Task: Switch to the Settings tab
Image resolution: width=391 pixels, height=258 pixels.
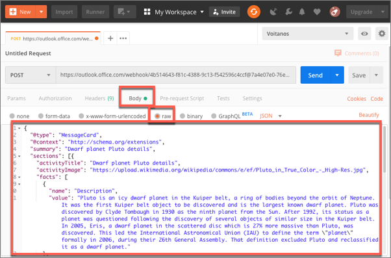Action: point(253,98)
